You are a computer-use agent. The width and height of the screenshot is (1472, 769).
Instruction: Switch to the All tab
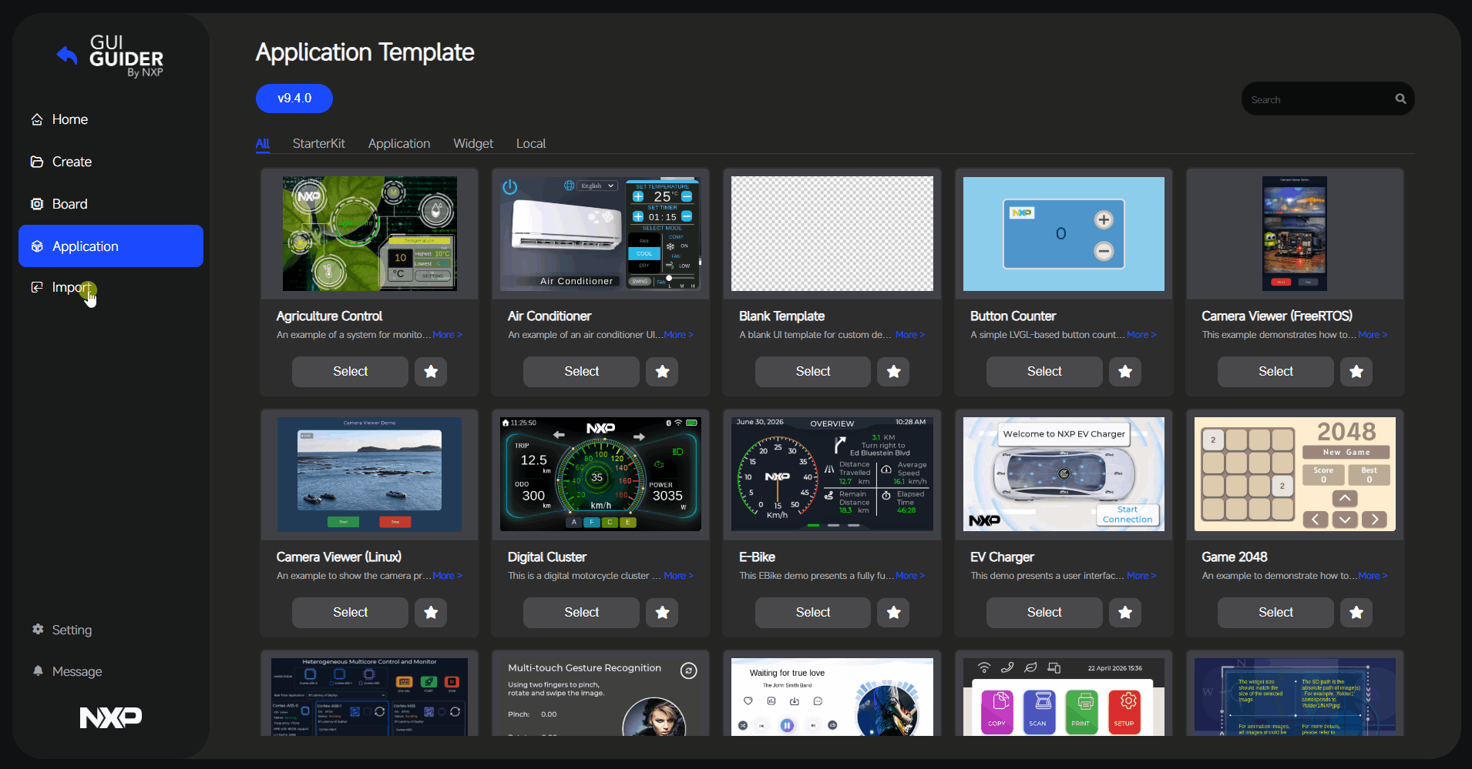pyautogui.click(x=262, y=143)
